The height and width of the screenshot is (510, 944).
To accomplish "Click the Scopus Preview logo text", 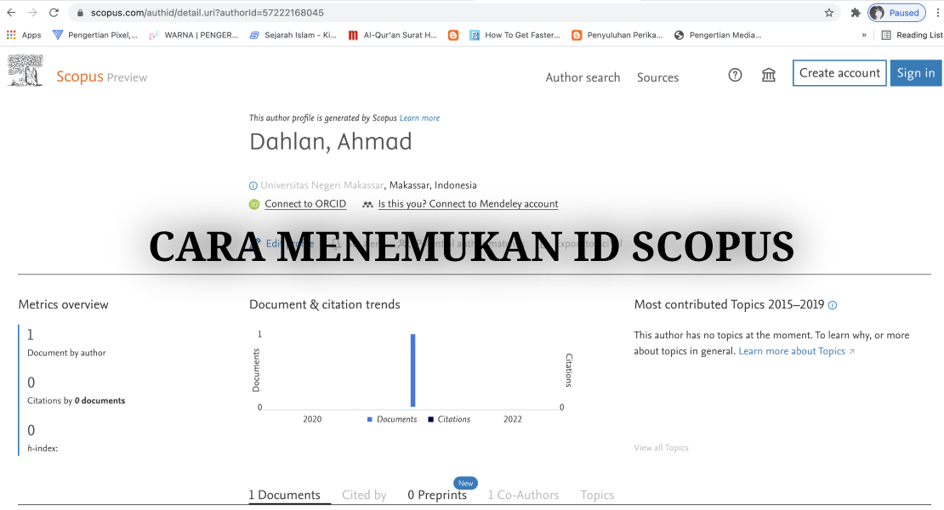I will 102,77.
